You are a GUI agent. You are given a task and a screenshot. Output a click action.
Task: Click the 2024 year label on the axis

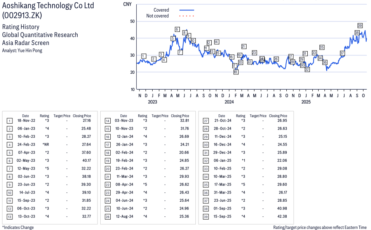click(x=229, y=102)
